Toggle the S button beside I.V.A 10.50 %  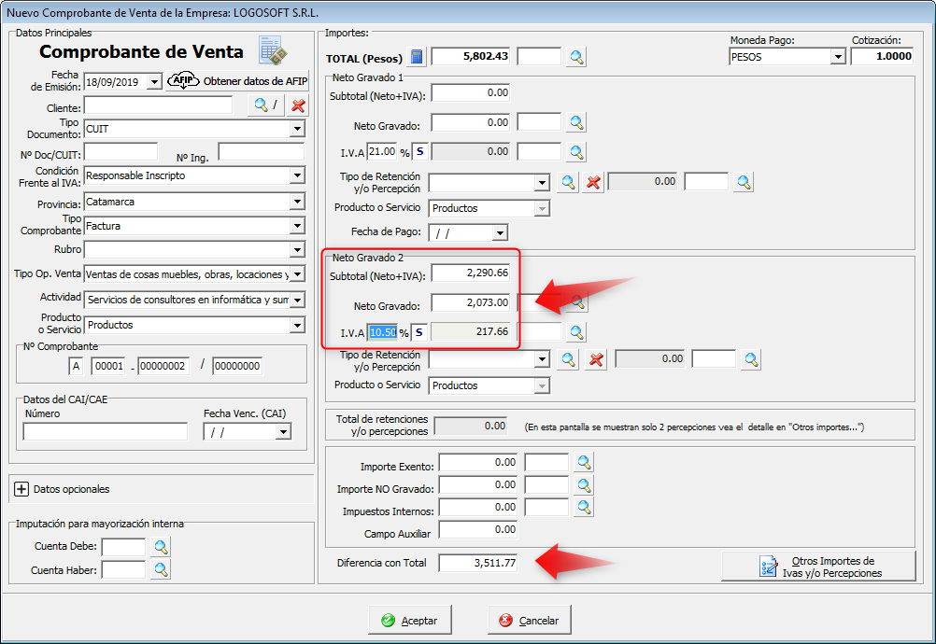pos(419,331)
